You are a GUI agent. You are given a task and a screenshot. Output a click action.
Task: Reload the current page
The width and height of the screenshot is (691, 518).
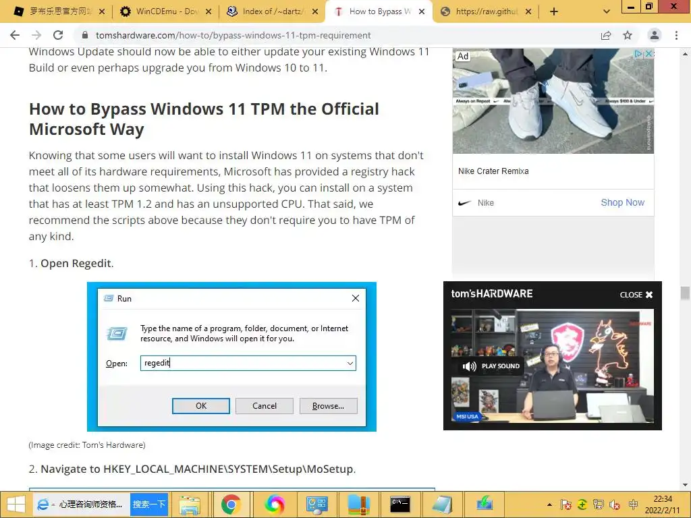58,35
